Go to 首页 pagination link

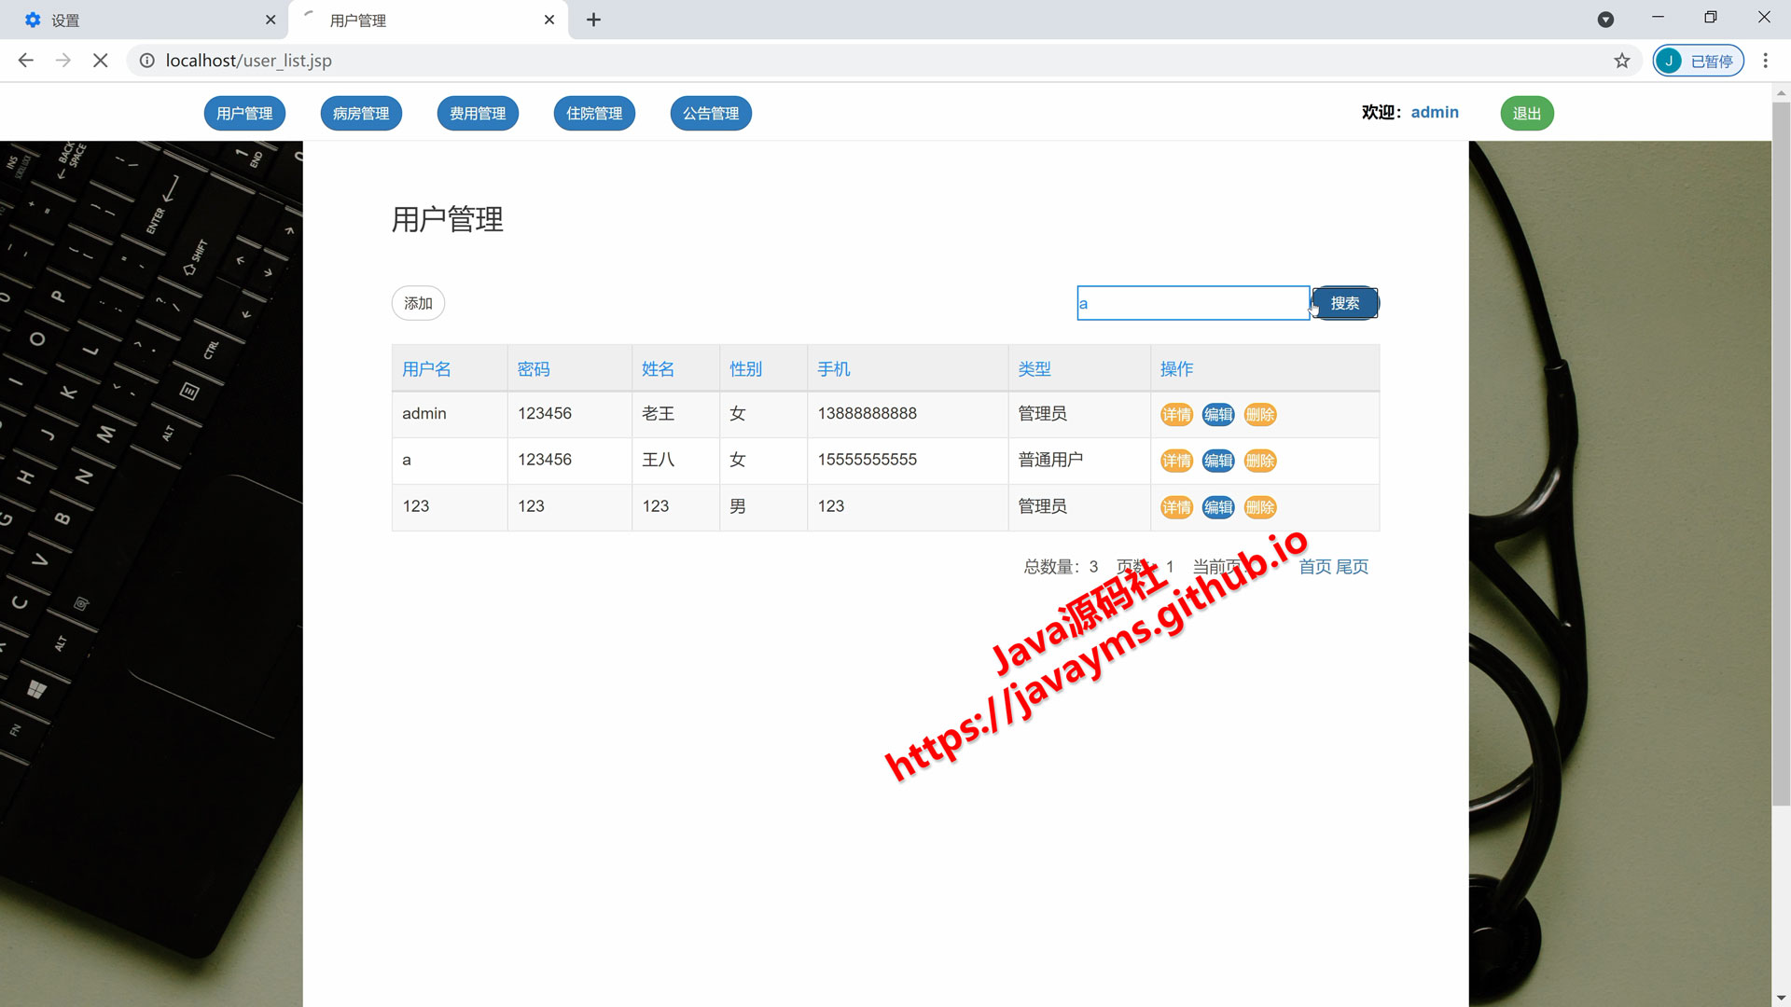coord(1315,567)
